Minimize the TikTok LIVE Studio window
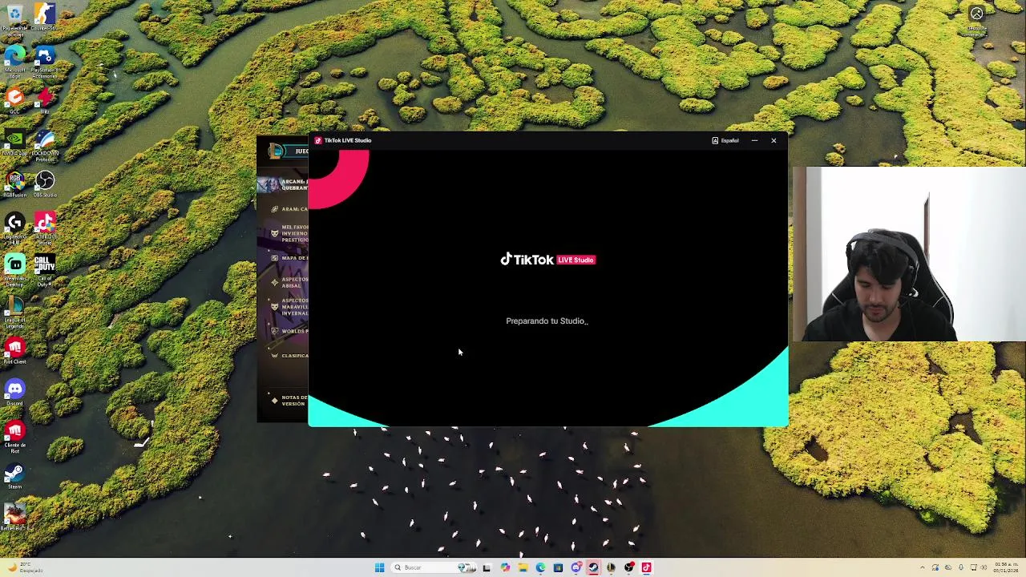This screenshot has width=1026, height=577. tap(754, 140)
